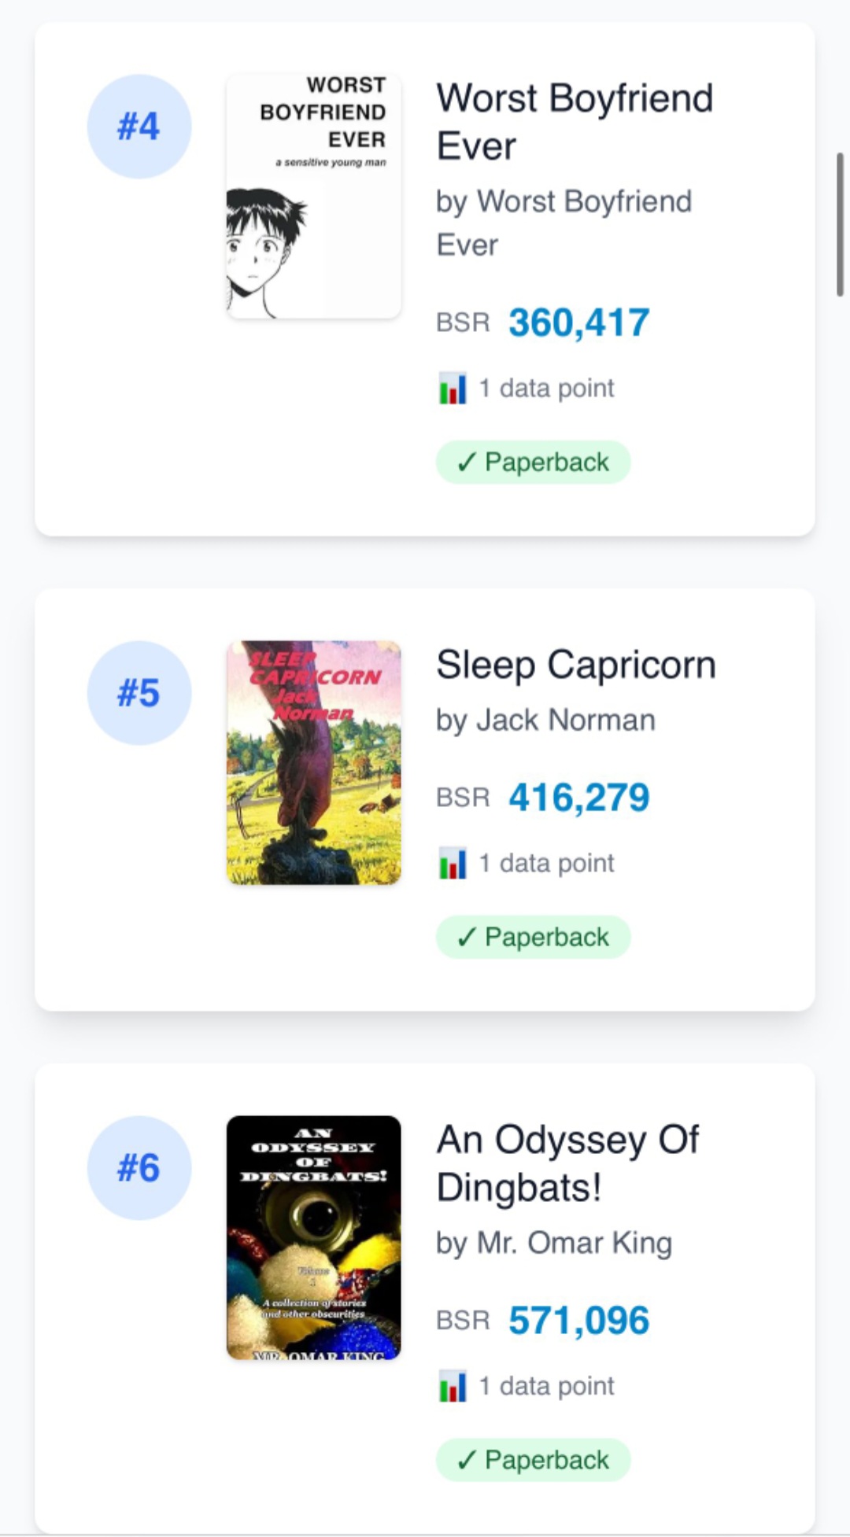Click bar chart icon for An Odyssey Of Dingbats
Screen dimensions: 850x1537
(453, 1386)
